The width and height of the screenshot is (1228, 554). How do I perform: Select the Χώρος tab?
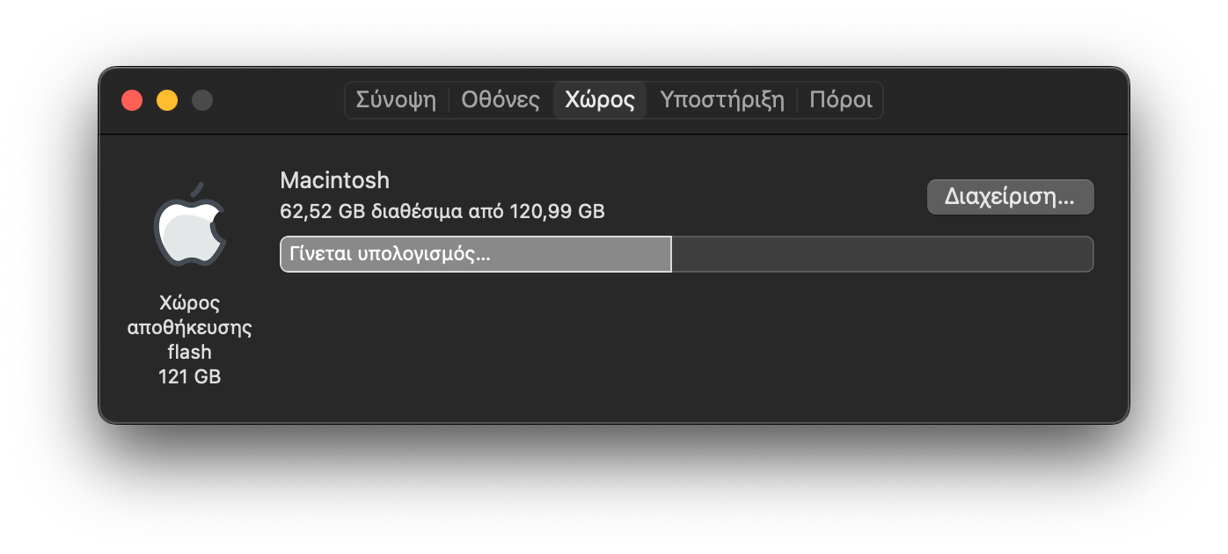coord(600,99)
